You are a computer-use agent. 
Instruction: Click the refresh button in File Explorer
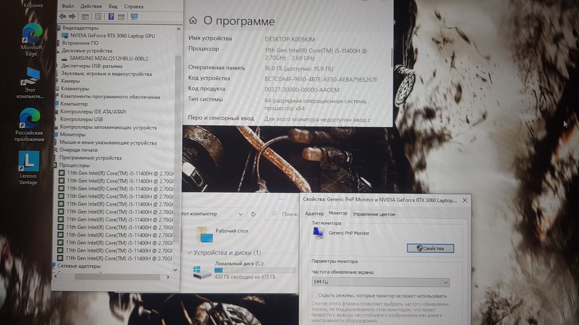coord(253,214)
